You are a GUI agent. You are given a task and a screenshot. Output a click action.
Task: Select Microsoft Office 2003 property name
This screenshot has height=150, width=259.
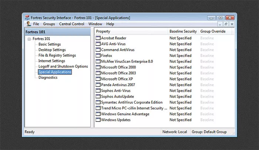click(x=118, y=73)
